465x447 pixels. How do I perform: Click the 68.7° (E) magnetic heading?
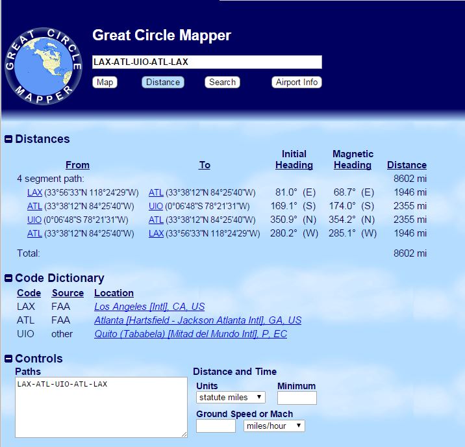click(x=354, y=192)
